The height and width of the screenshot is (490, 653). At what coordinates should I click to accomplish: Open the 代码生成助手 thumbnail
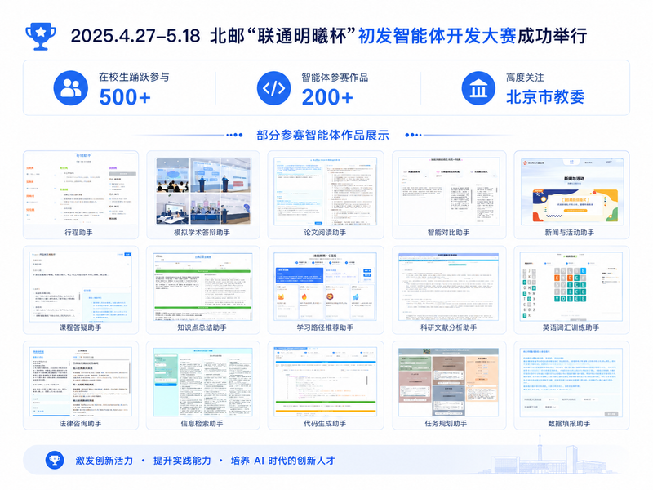click(325, 381)
